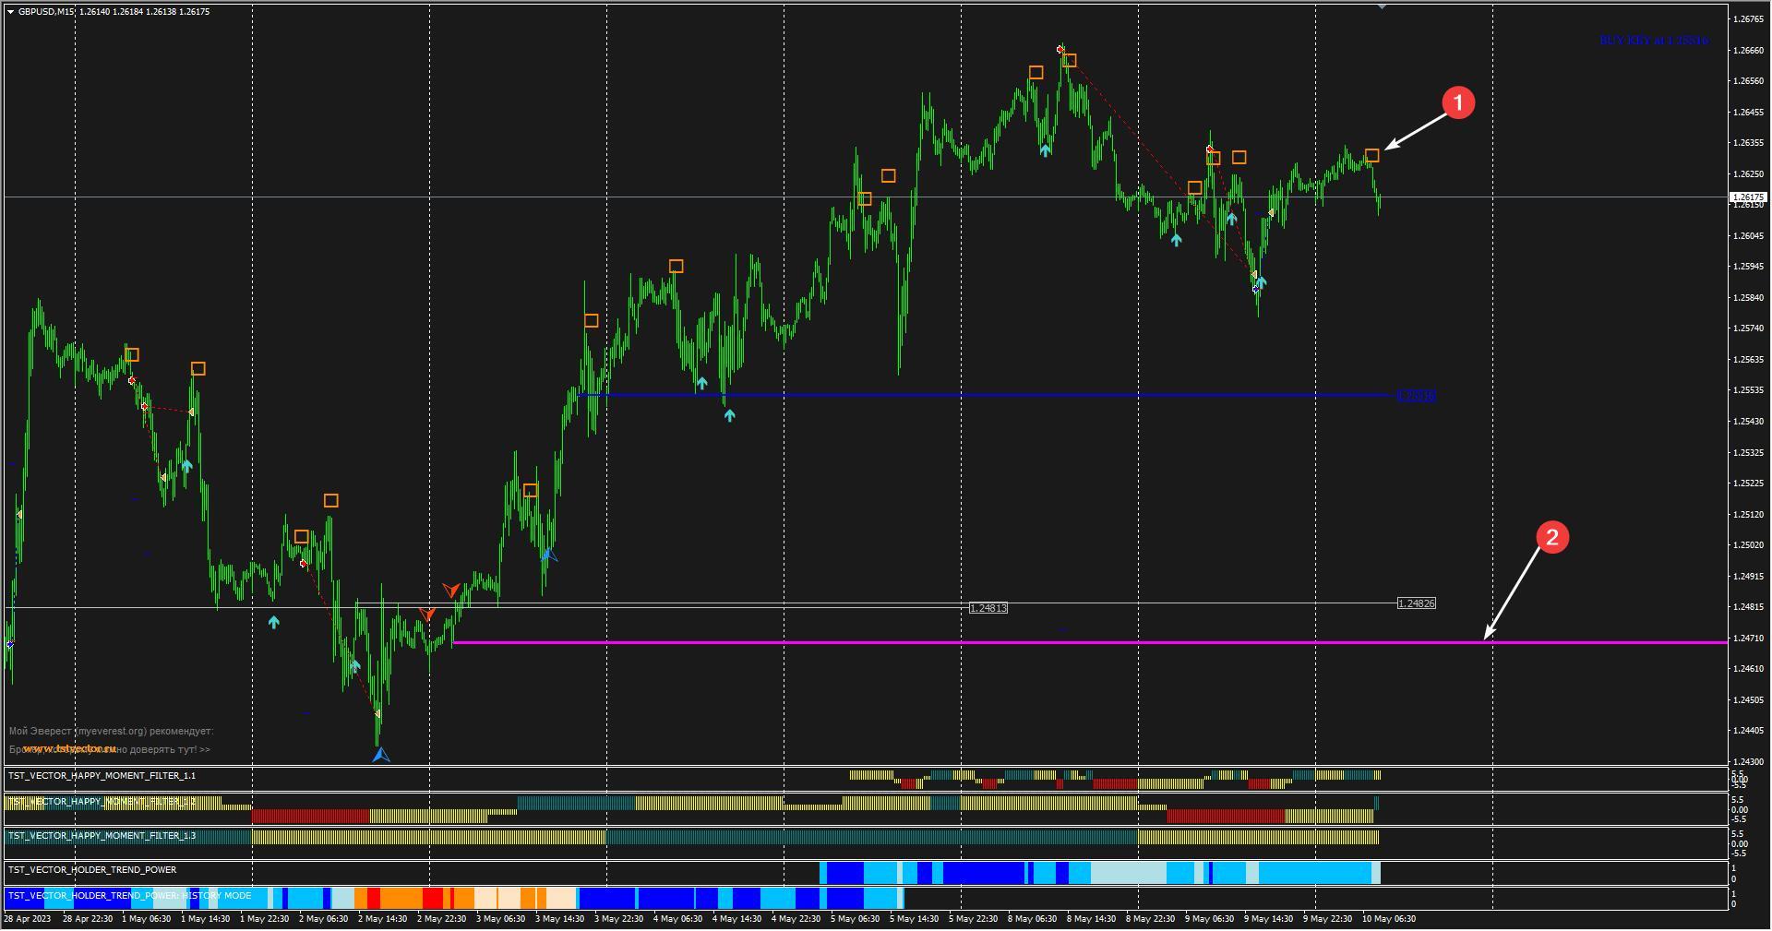Click the 2 May 14:30 time axis label
The width and height of the screenshot is (1772, 931).
point(382,919)
